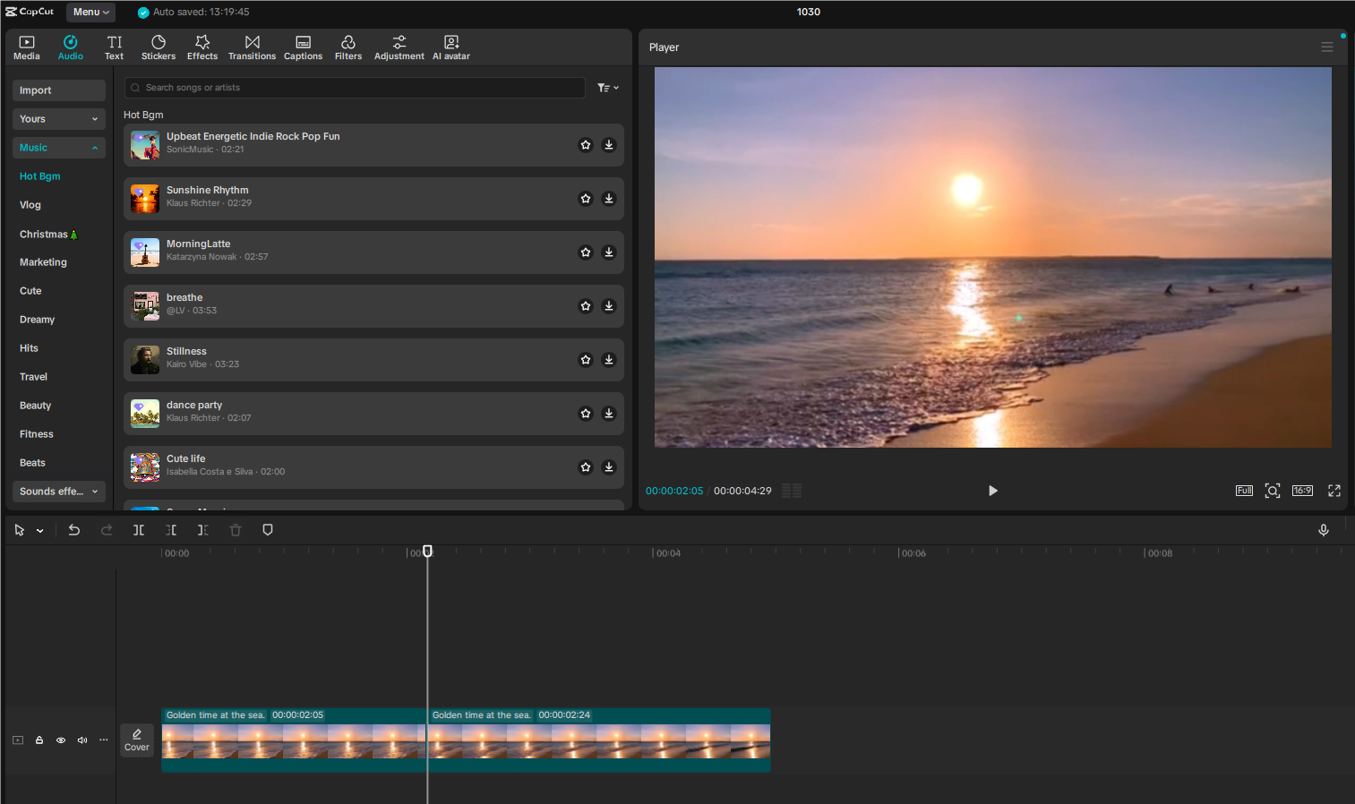The width and height of the screenshot is (1355, 804).
Task: Select the Stickers panel
Action: [158, 47]
